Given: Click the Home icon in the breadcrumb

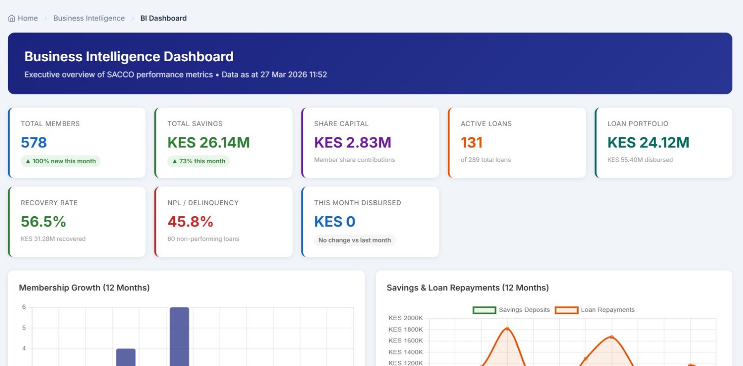Looking at the screenshot, I should click(12, 19).
